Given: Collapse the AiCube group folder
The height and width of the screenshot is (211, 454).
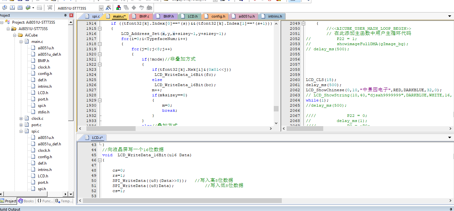Looking at the screenshot, I should pos(15,35).
